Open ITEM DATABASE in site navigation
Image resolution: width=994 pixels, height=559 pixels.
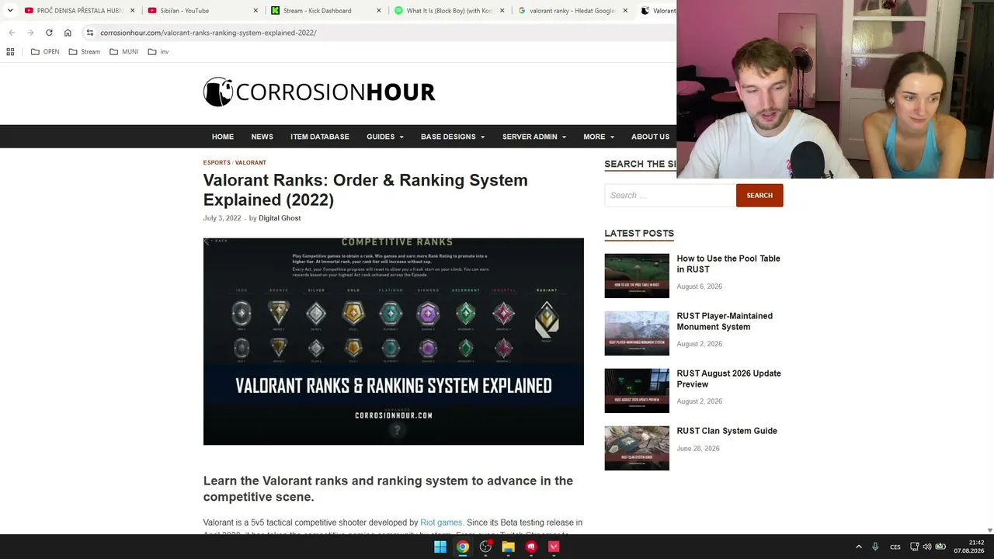(320, 137)
